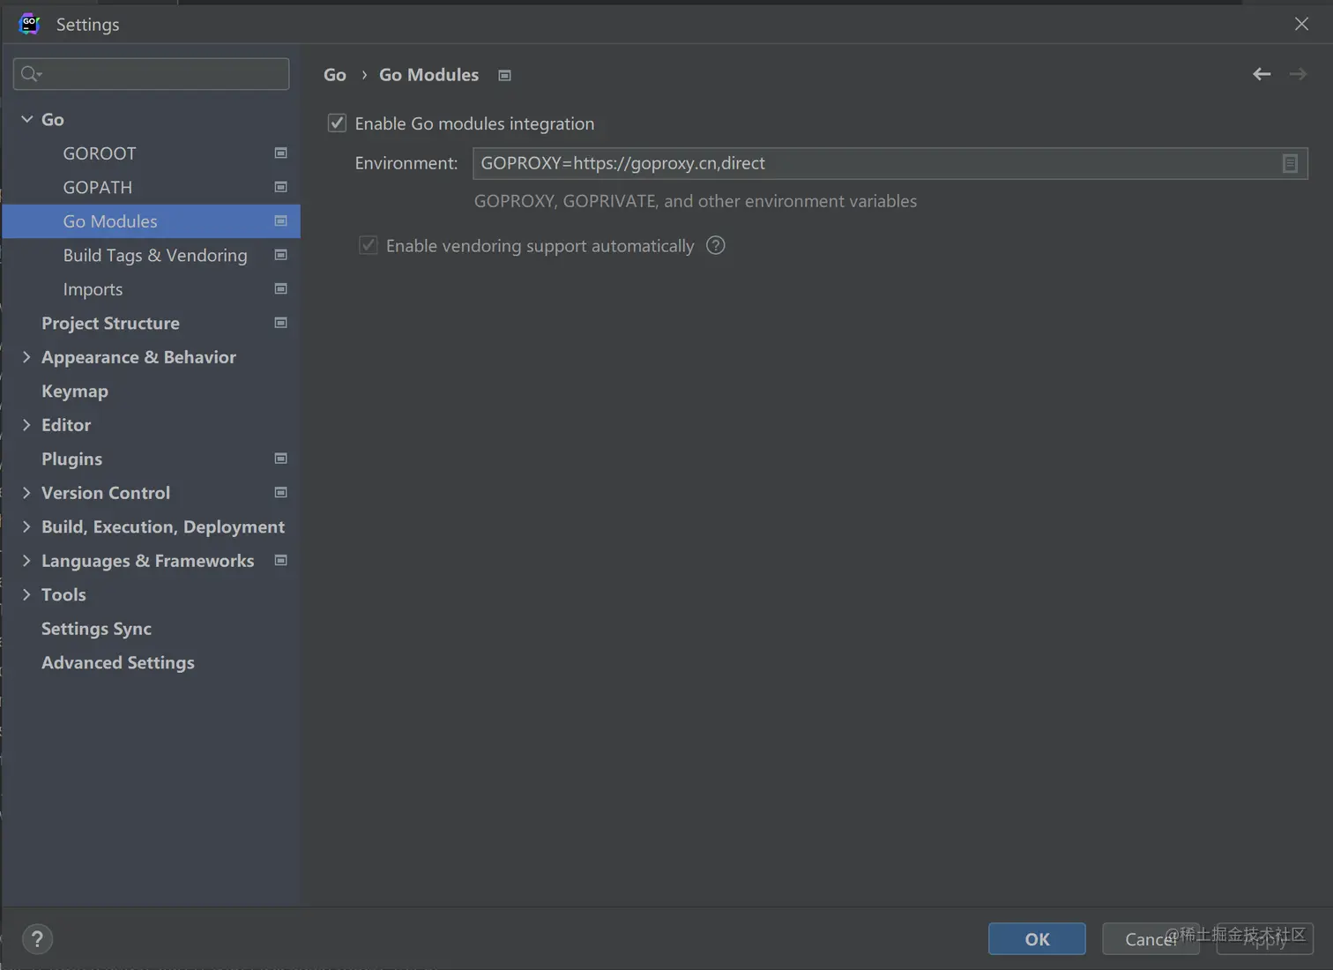Click Build, Execution, Deployment label
Screen dimensions: 1333x970
click(163, 526)
